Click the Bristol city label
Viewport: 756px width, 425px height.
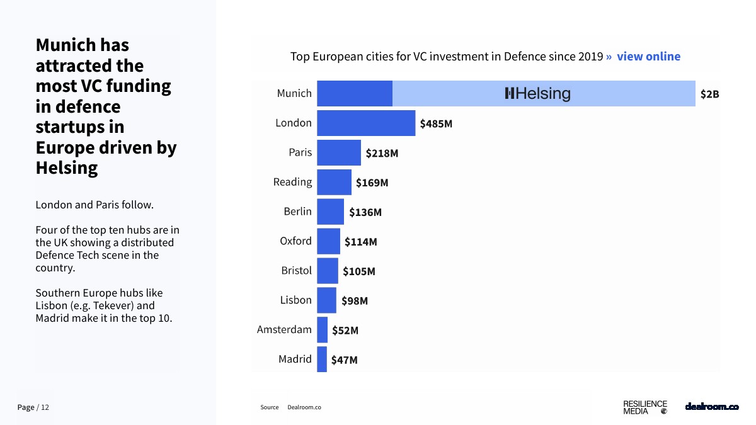296,271
